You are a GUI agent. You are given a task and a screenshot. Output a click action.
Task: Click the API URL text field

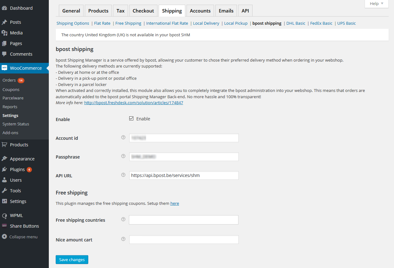(184, 175)
